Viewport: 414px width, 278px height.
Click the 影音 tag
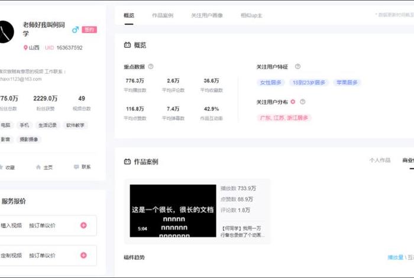point(5,139)
